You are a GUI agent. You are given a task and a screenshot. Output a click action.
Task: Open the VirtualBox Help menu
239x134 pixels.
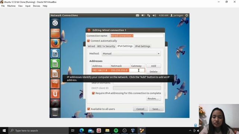(x=45, y=6)
